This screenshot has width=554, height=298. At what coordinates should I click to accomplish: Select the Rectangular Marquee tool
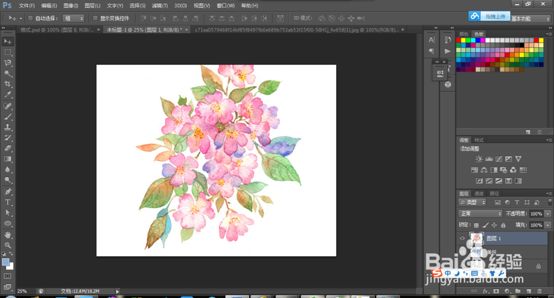(7, 52)
